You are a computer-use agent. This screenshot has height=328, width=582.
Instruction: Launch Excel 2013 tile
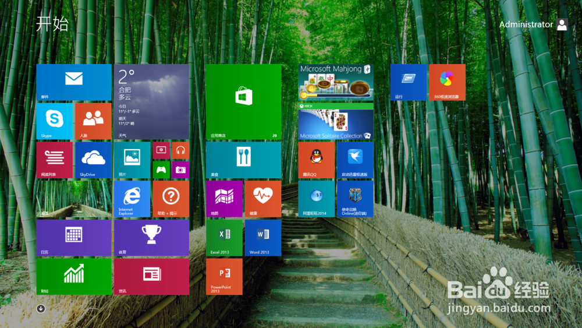click(224, 238)
